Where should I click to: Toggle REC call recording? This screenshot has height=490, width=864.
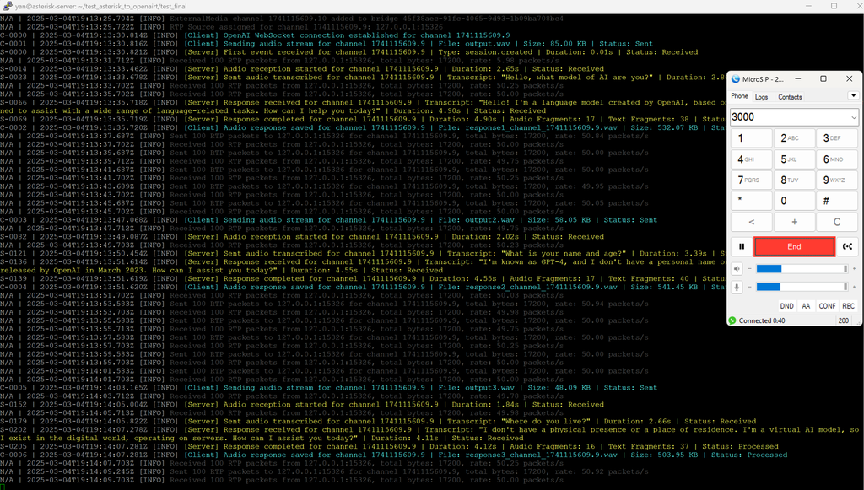click(848, 307)
